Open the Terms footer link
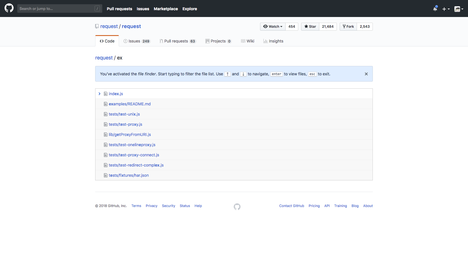Screen dimensions: 468x260 (x=136, y=206)
